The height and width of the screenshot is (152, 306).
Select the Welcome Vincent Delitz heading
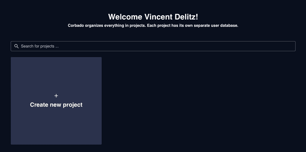pyautogui.click(x=153, y=17)
